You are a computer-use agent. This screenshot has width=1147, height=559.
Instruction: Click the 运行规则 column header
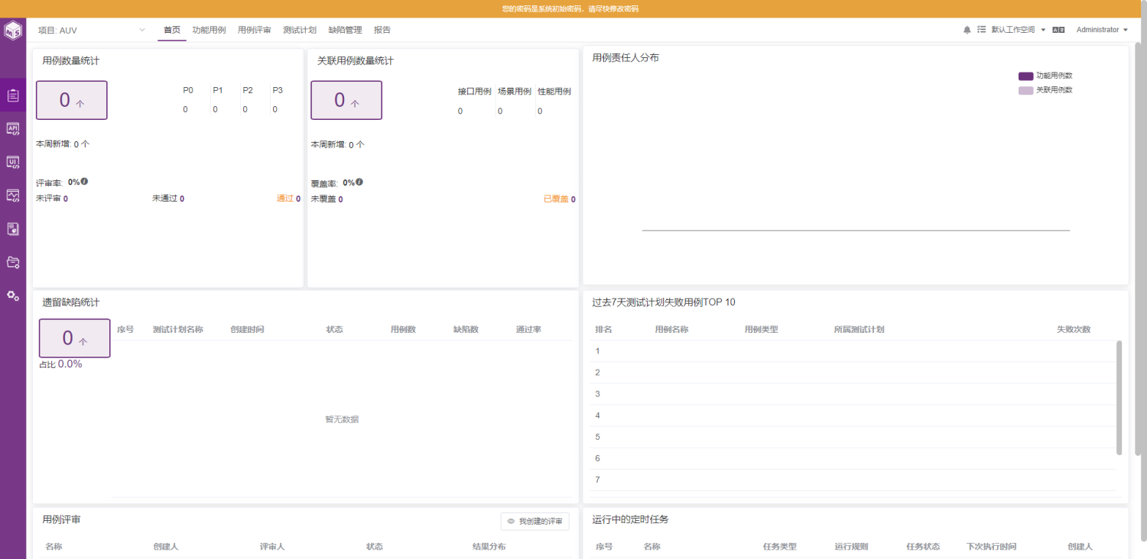coord(851,547)
